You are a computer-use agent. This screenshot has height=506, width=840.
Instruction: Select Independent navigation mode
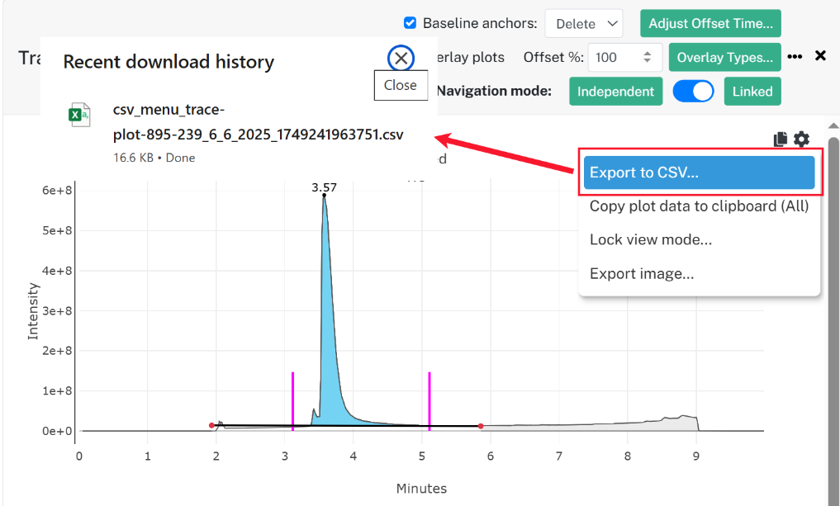tap(615, 92)
